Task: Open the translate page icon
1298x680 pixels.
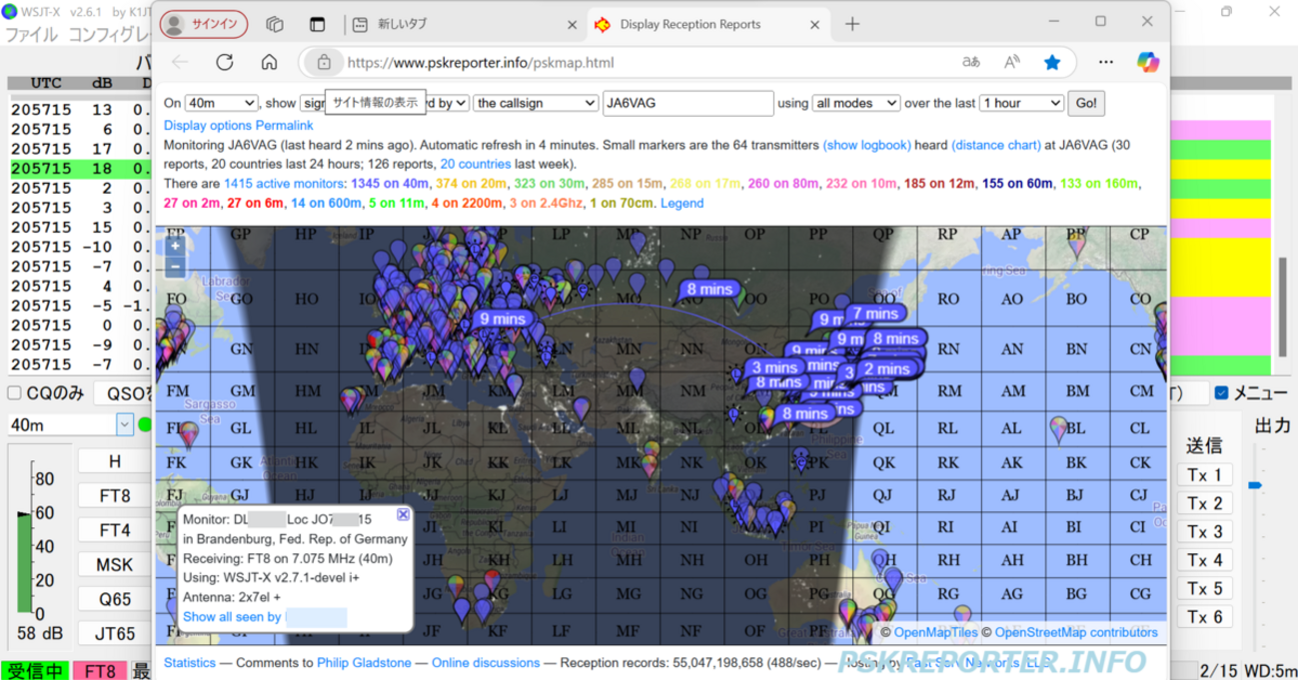Action: (x=970, y=62)
